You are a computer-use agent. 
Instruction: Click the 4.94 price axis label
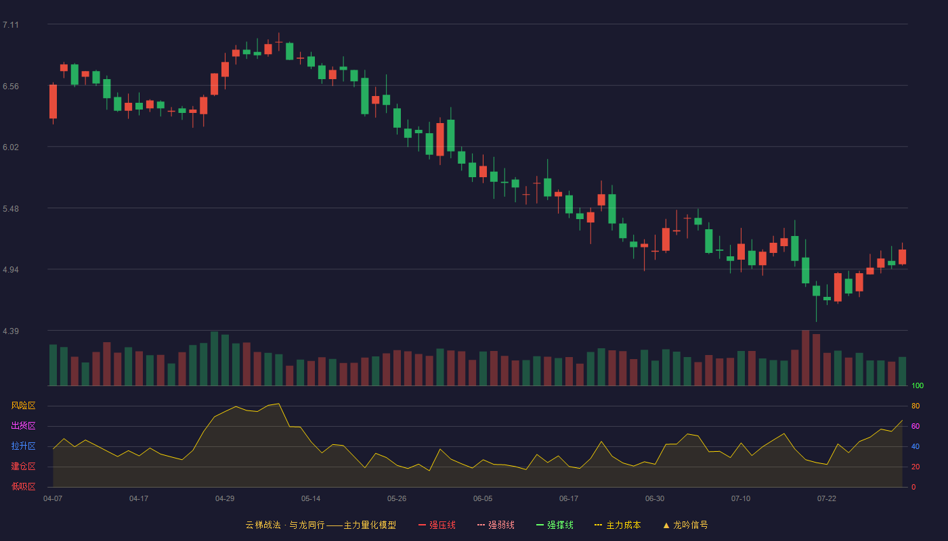11,270
